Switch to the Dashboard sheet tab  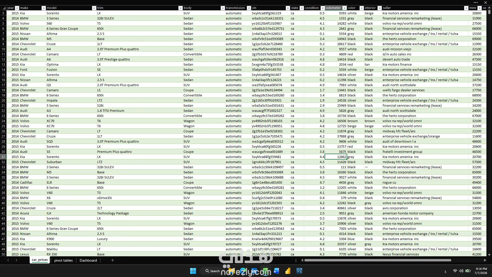88,260
